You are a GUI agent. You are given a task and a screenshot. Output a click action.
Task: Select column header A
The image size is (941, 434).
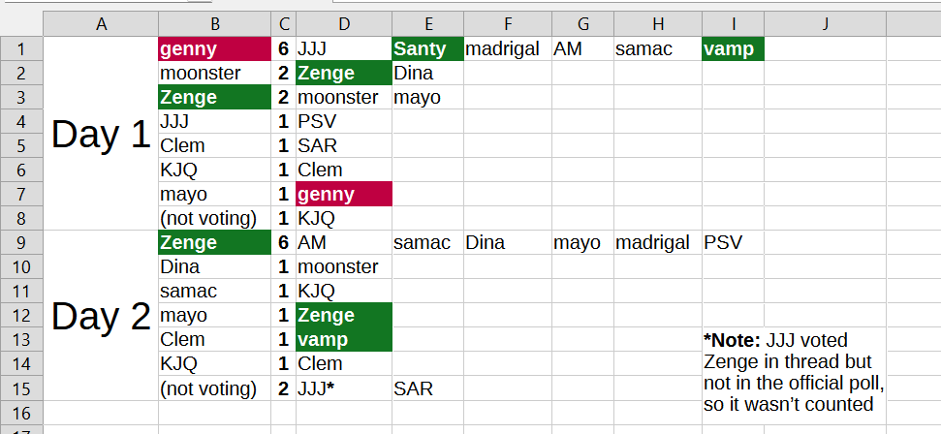101,24
